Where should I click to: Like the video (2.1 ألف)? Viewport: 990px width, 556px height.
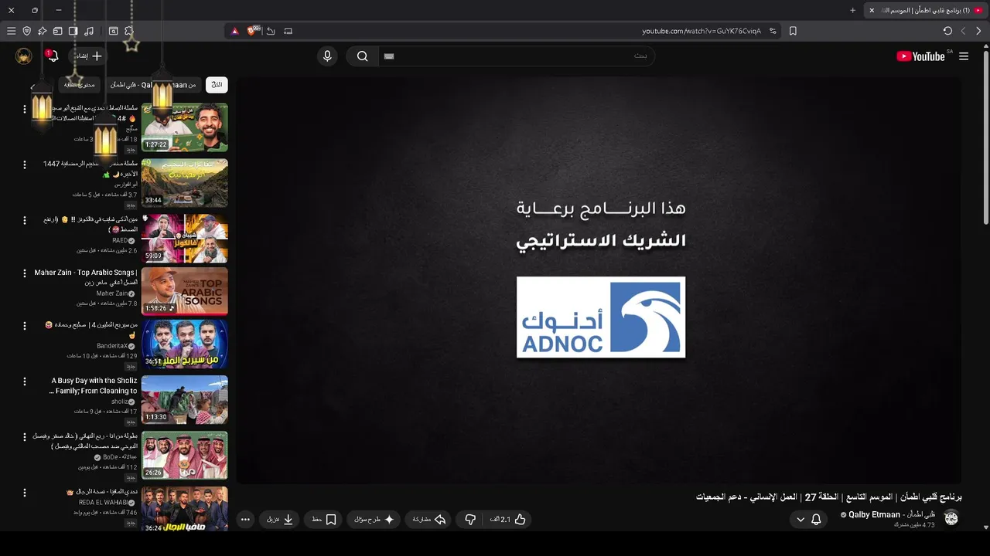(x=507, y=520)
